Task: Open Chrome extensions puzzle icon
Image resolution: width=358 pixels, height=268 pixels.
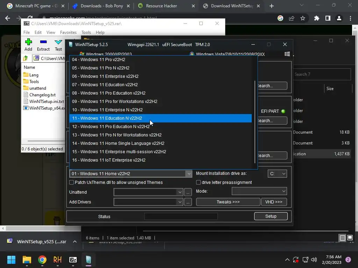Action: 316,18
